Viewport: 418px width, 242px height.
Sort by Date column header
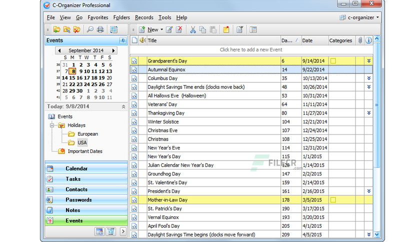click(x=315, y=40)
